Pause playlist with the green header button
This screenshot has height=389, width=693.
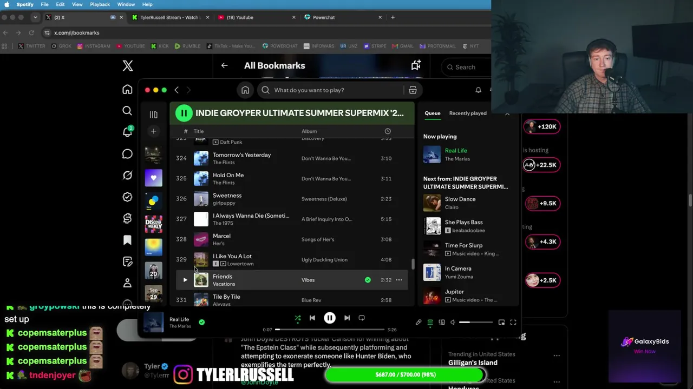(x=184, y=113)
